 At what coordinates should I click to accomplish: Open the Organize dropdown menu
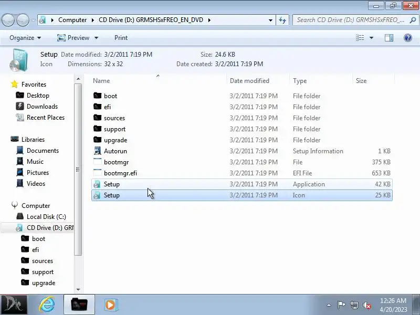[x=25, y=38]
